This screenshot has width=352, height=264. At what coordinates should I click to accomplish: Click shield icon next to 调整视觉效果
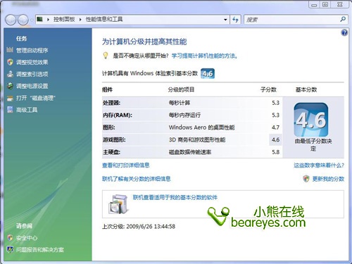(x=10, y=62)
